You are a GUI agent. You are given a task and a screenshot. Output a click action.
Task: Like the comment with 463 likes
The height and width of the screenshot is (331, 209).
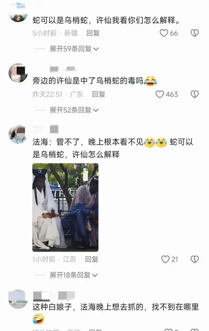pyautogui.click(x=160, y=94)
